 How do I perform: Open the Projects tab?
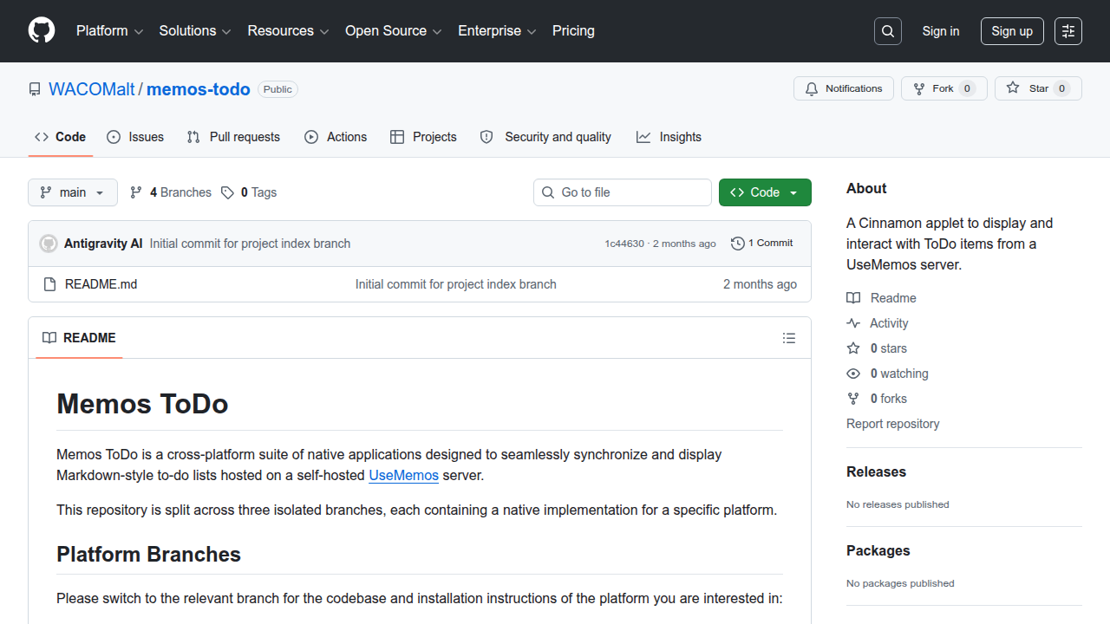pos(423,137)
